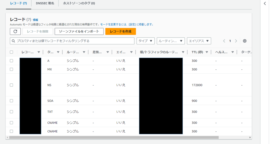Go to previous page arrow
Image resolution: width=271 pixels, height=144 pixels.
tap(224, 41)
